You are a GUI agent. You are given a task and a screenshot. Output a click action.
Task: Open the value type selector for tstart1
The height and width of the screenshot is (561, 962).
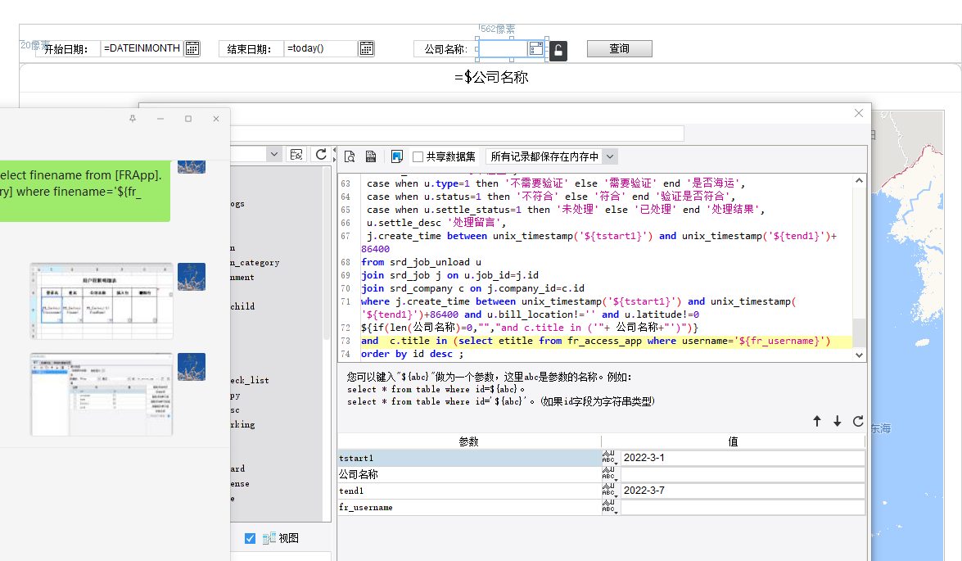click(x=608, y=458)
